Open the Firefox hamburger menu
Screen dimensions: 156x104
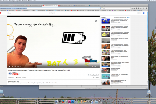point(146,8)
